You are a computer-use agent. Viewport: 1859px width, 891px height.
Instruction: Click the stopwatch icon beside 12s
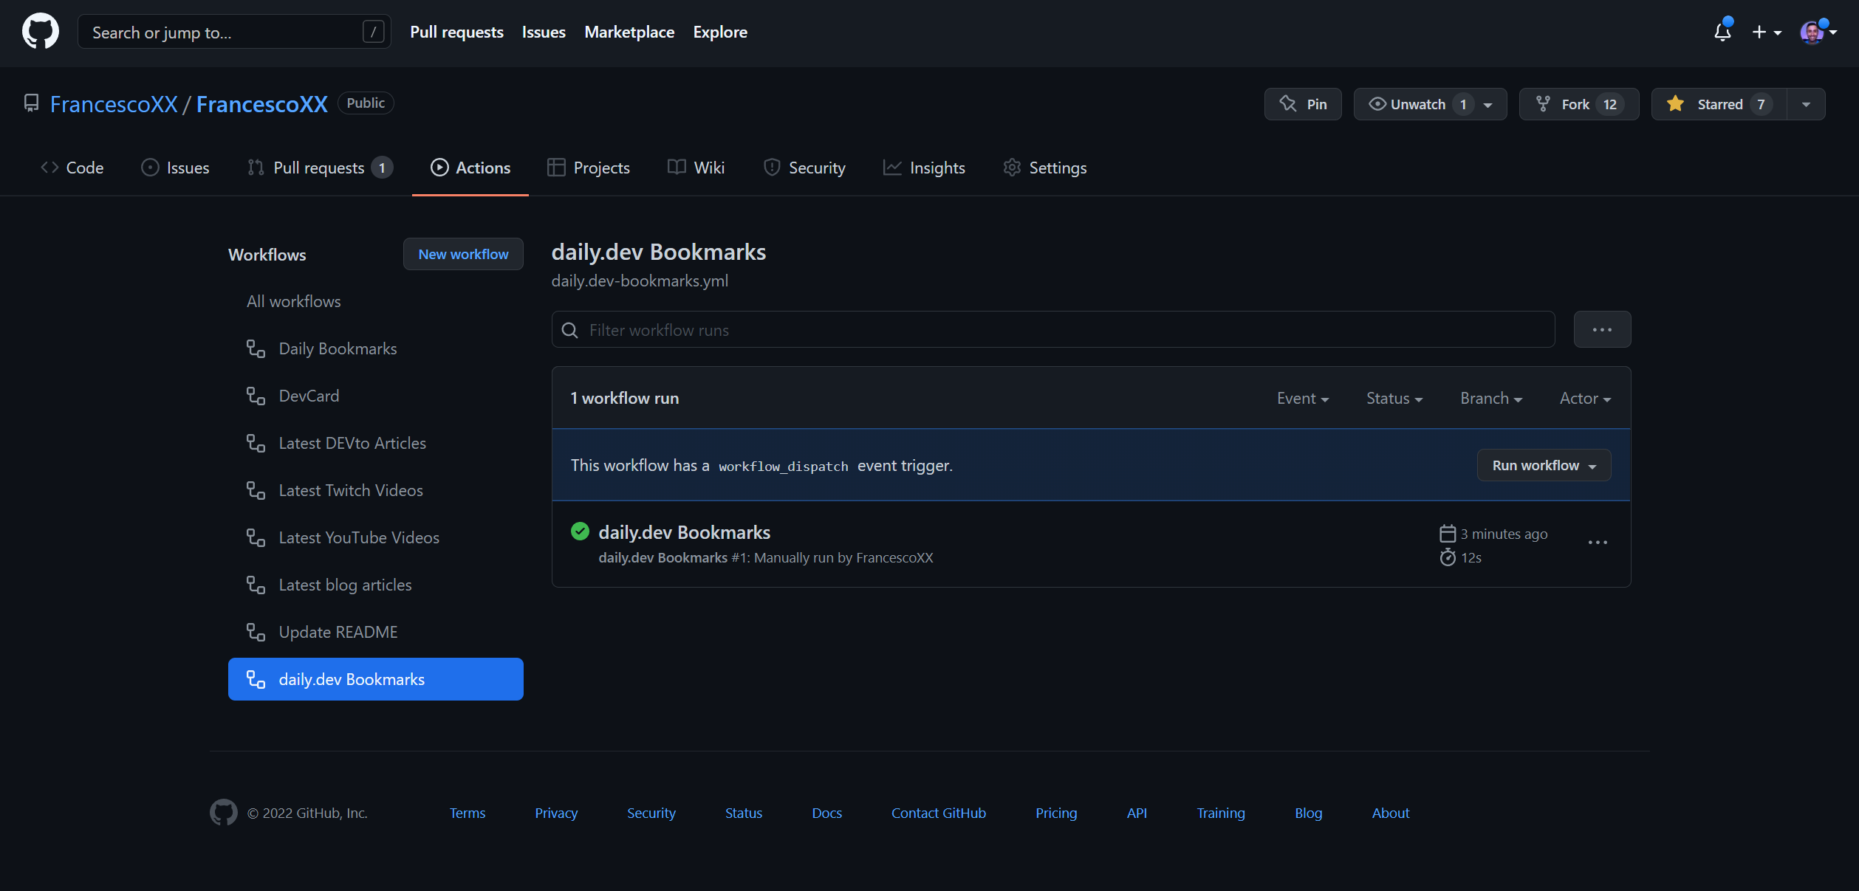pos(1448,557)
